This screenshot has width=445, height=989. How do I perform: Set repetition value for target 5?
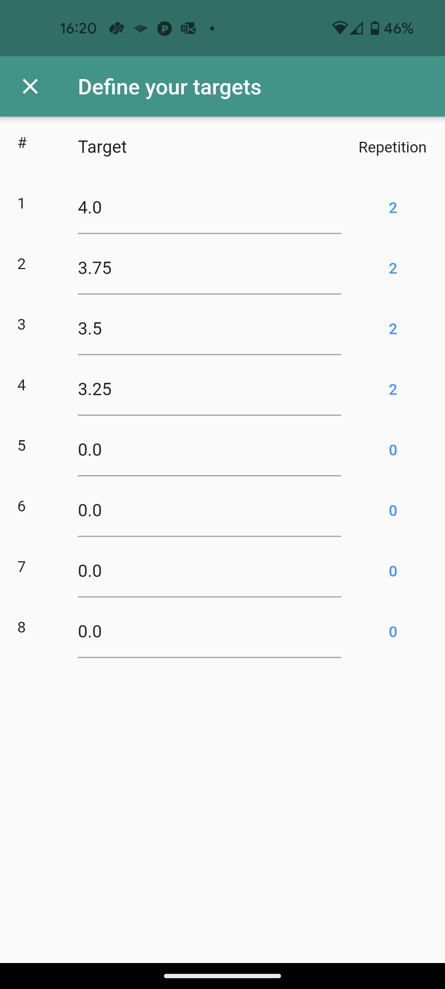tap(393, 450)
